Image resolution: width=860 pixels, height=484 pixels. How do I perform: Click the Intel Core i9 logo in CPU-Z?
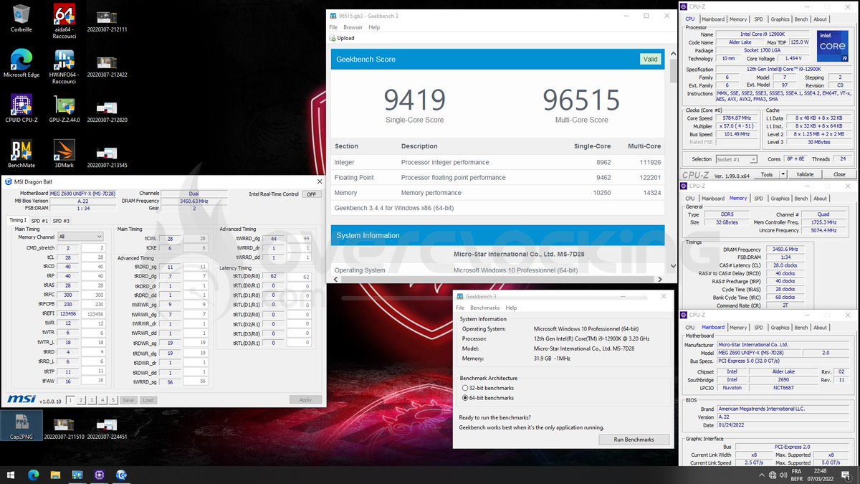[832, 47]
